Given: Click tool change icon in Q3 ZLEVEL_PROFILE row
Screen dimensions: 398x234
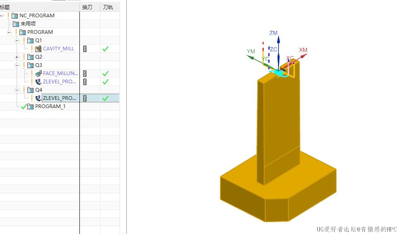Looking at the screenshot, I should click(85, 82).
